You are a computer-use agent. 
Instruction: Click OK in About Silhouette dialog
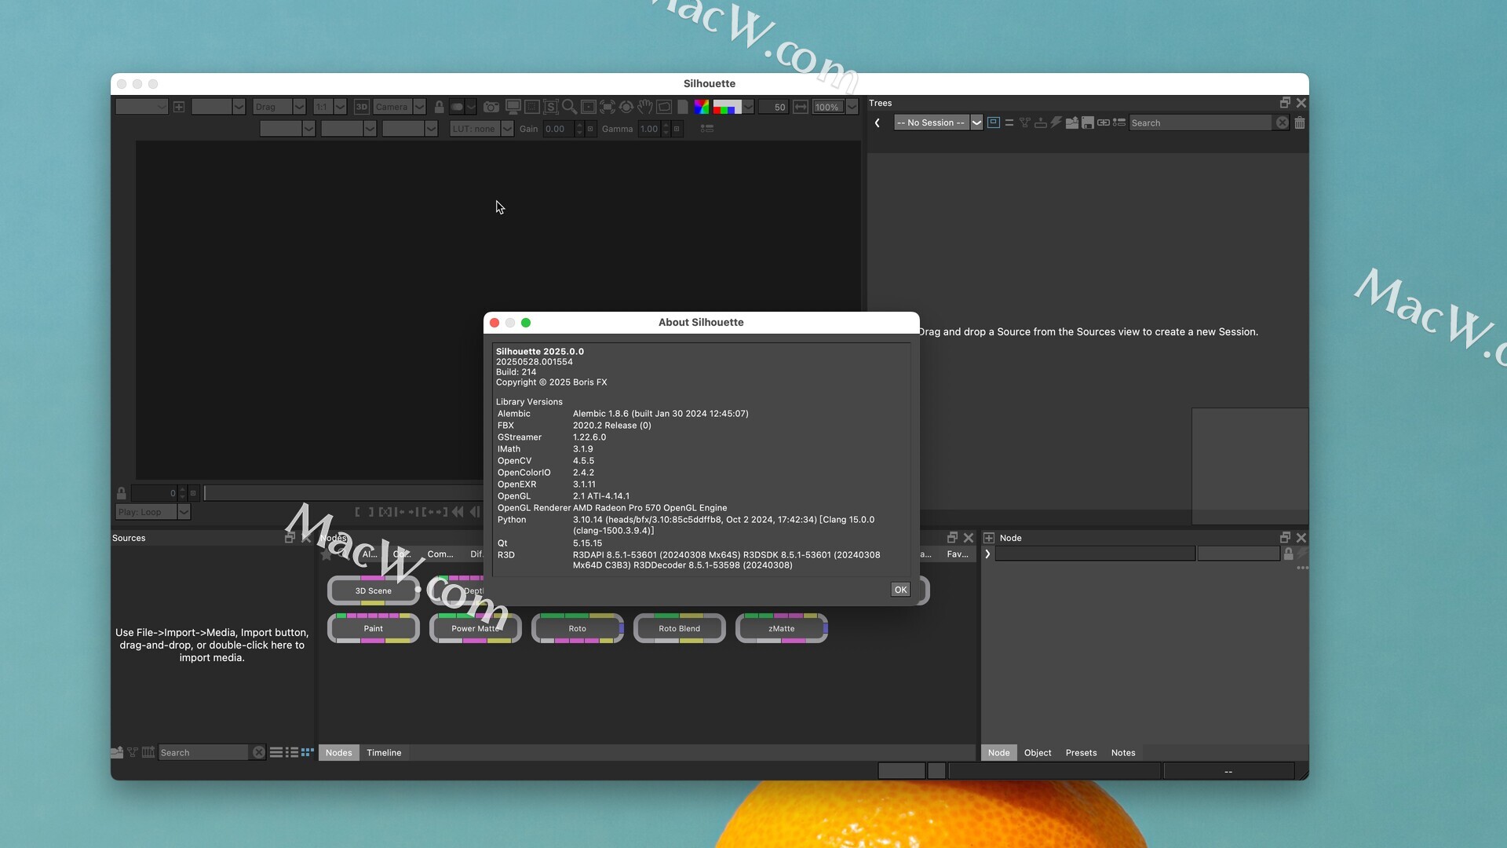[x=900, y=590]
